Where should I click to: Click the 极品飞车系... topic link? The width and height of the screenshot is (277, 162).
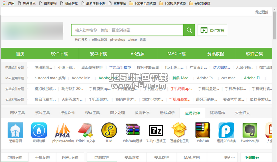45,100
